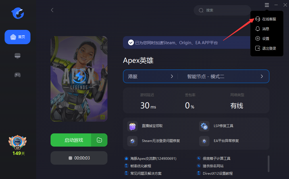Screen dimensions: 289x179
Task: Open the LSP修复工具 repair tool
Action: (224, 126)
